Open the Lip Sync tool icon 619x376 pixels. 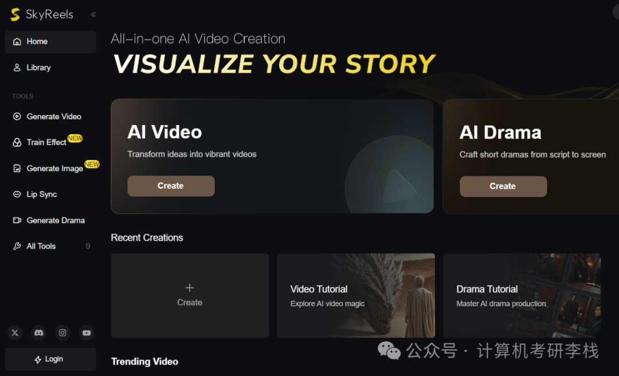(x=17, y=194)
